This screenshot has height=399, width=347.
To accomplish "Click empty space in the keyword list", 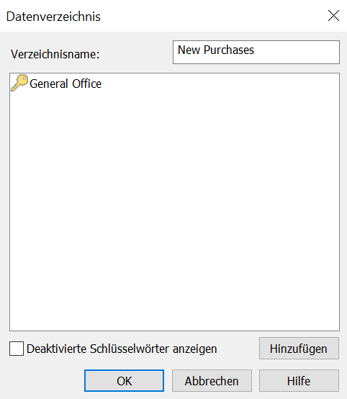I will coord(174,204).
